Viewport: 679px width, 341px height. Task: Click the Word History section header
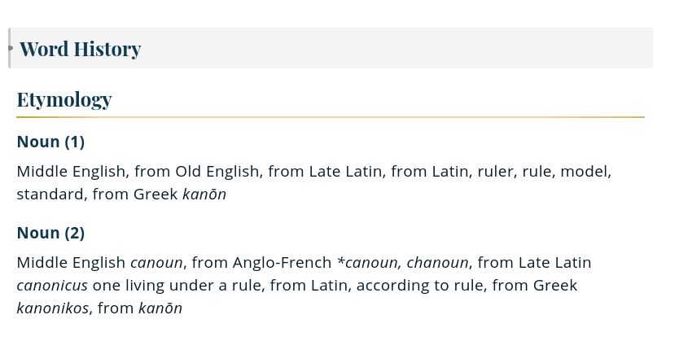(80, 49)
